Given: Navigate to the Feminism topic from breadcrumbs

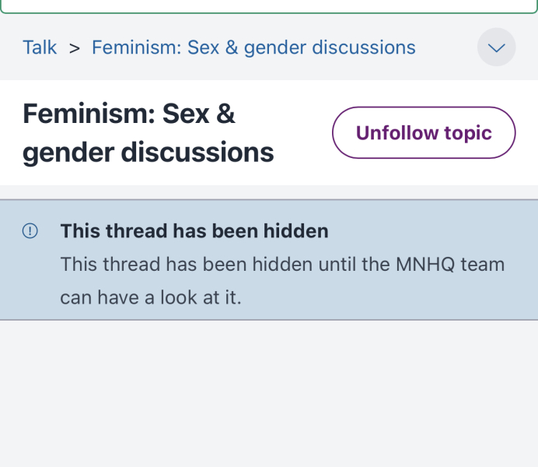Looking at the screenshot, I should pyautogui.click(x=253, y=47).
